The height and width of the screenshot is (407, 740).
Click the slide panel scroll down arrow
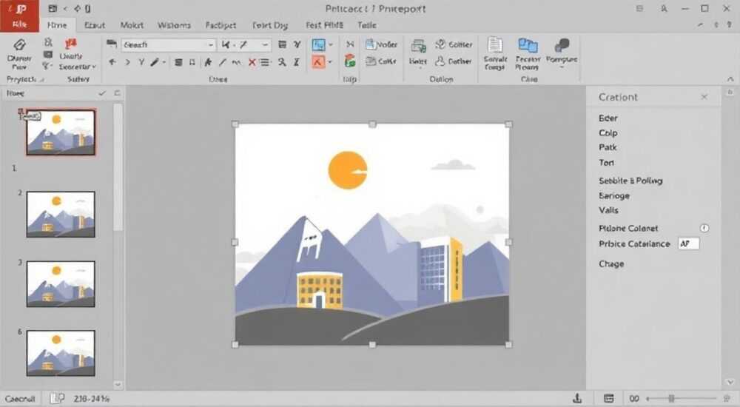(x=118, y=384)
